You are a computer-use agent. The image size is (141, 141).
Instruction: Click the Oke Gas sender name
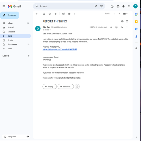point(46,27)
